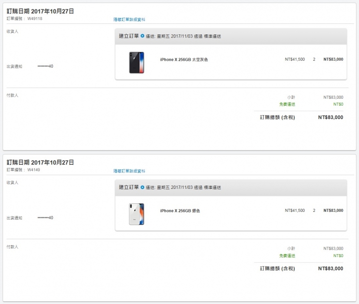Click second order's 訂購總額 total label

[x=277, y=269]
